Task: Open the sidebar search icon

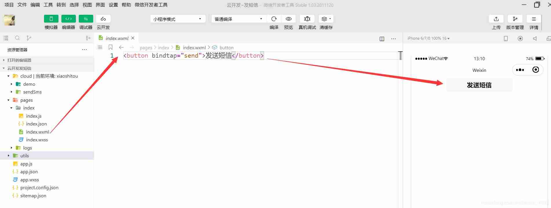Action: point(17,38)
